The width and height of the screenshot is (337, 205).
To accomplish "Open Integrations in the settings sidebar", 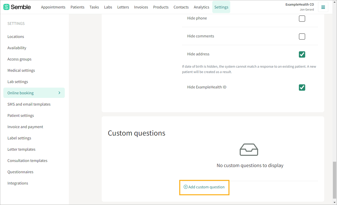I will pyautogui.click(x=18, y=183).
